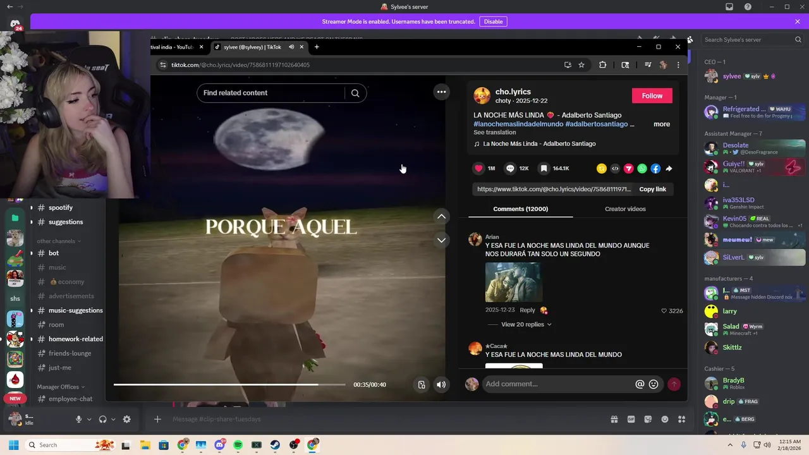The height and width of the screenshot is (455, 809).
Task: Mute the TikTok video volume
Action: click(441, 384)
